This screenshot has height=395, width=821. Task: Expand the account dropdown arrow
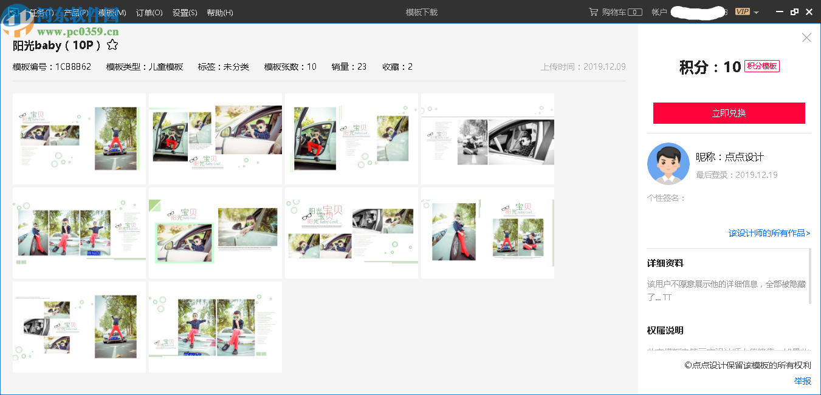point(757,13)
